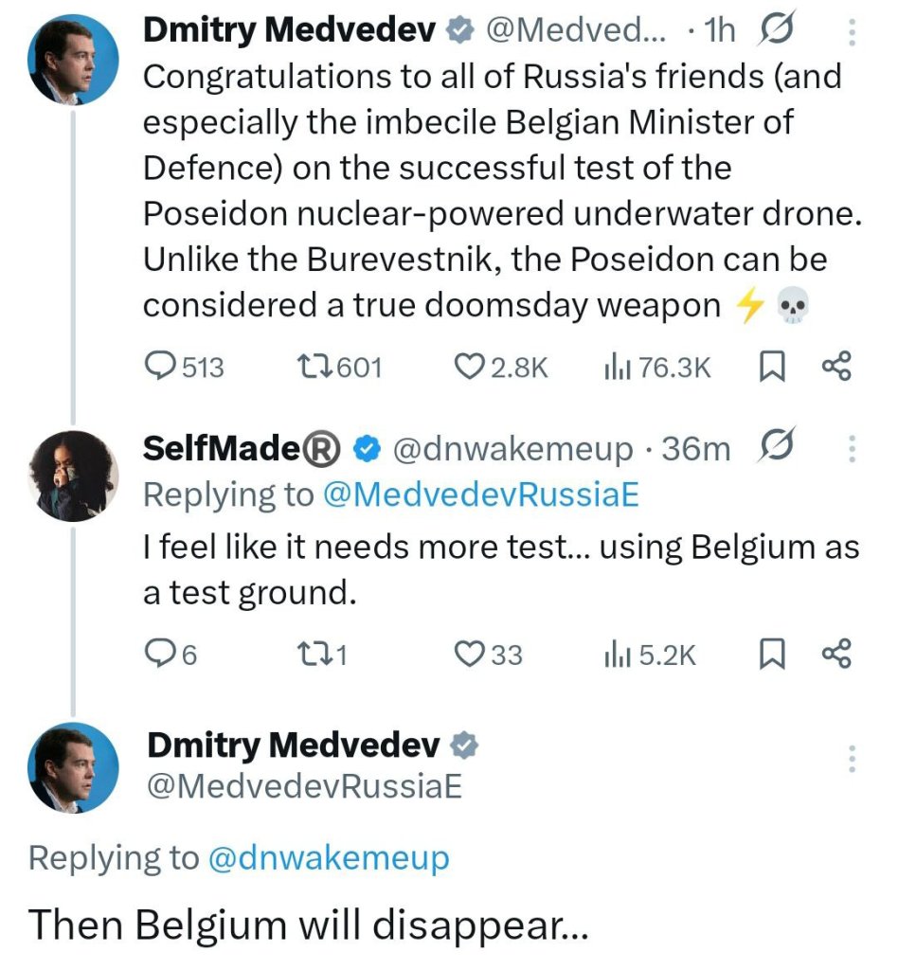Share Medvedev's Poseidon tweet
The width and height of the screenshot is (898, 970).
click(x=836, y=367)
